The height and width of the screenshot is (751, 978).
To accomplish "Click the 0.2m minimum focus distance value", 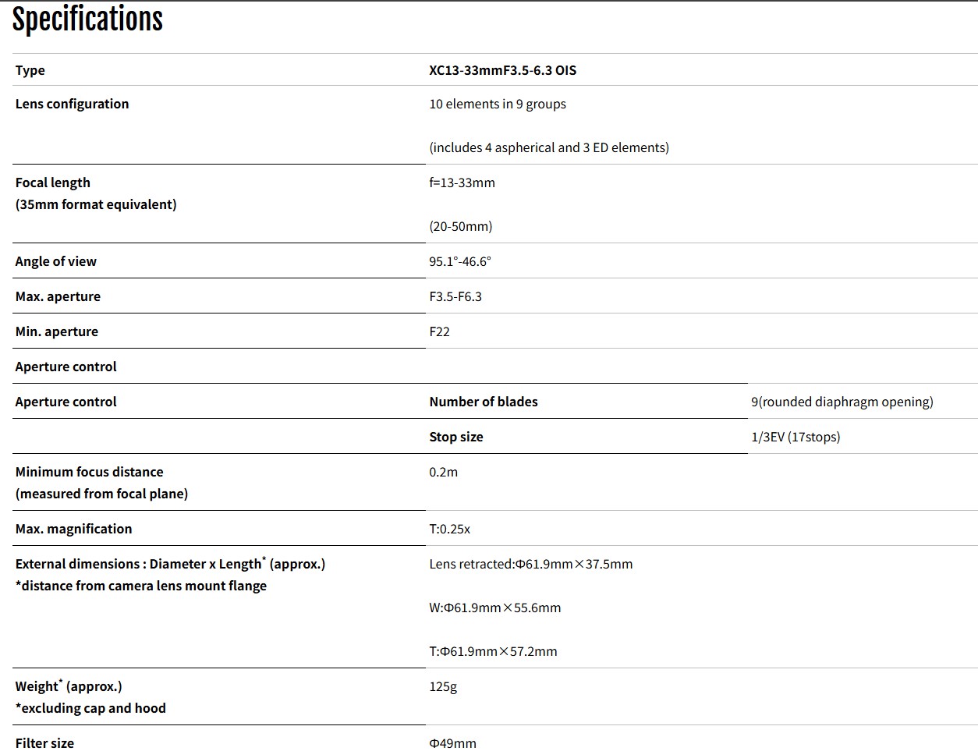I will click(x=443, y=472).
